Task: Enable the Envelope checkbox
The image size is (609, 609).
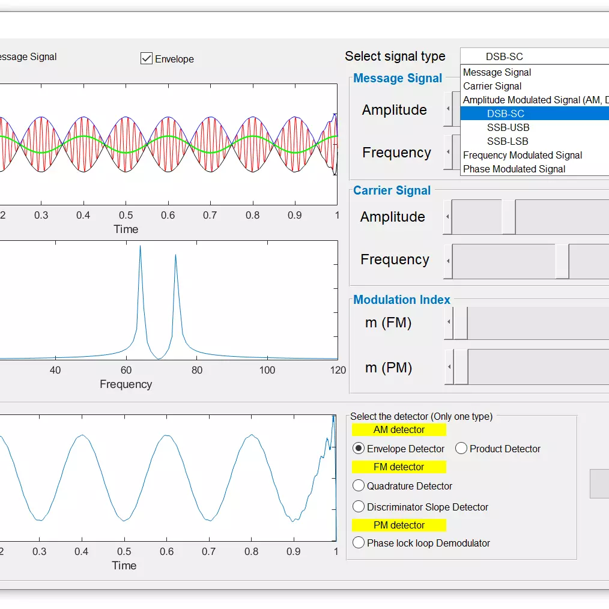Action: (x=146, y=59)
